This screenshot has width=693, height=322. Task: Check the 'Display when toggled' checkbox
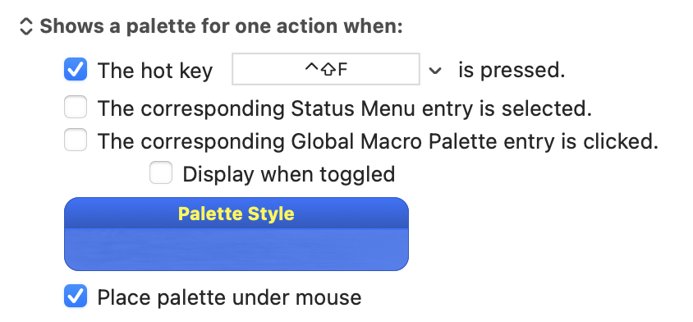[x=161, y=172]
